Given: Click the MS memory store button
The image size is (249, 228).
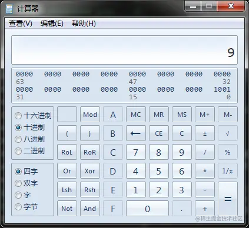Looking at the screenshot, I should coord(182,115).
